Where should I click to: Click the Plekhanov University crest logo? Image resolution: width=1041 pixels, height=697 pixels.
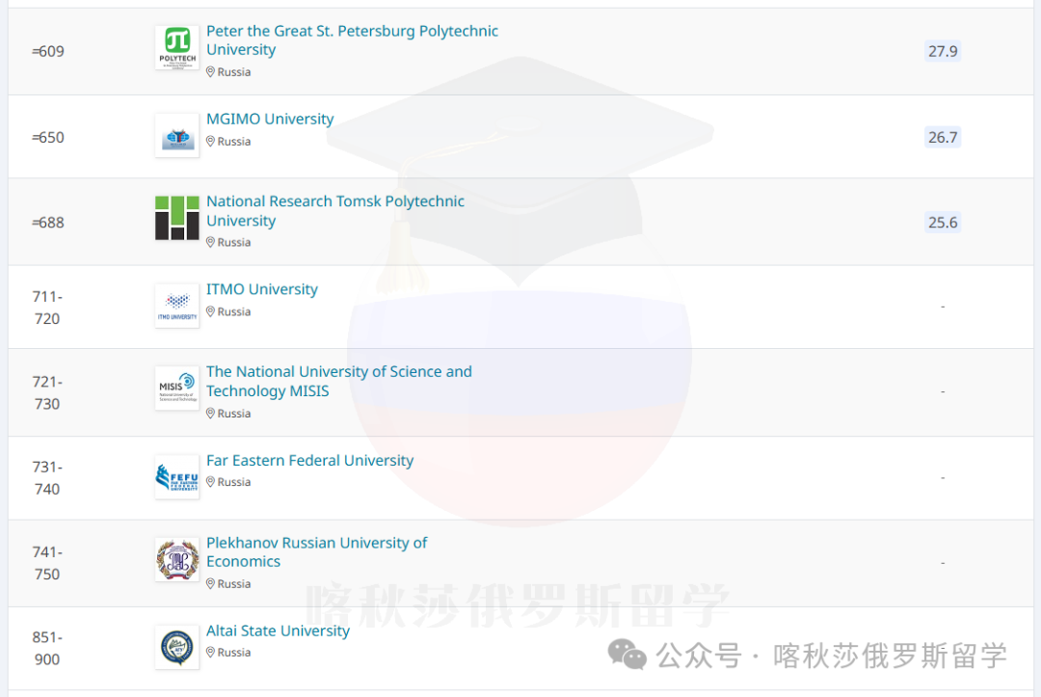pyautogui.click(x=177, y=559)
